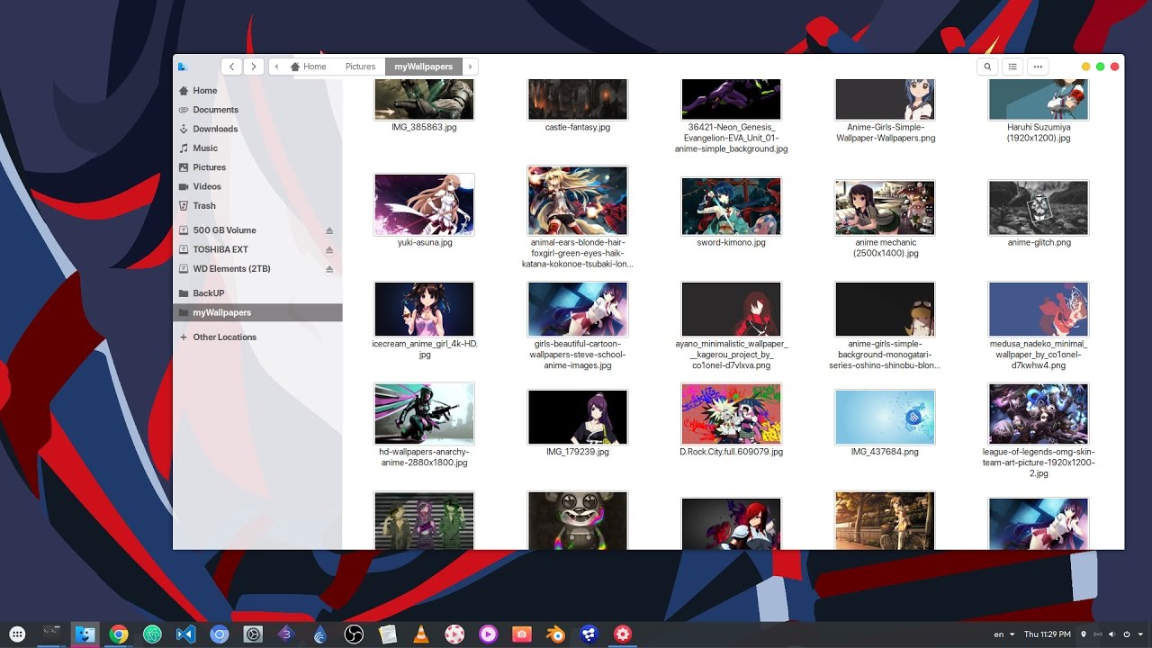Viewport: 1152px width, 648px height.
Task: Open Videos in the sidebar
Action: click(x=257, y=186)
